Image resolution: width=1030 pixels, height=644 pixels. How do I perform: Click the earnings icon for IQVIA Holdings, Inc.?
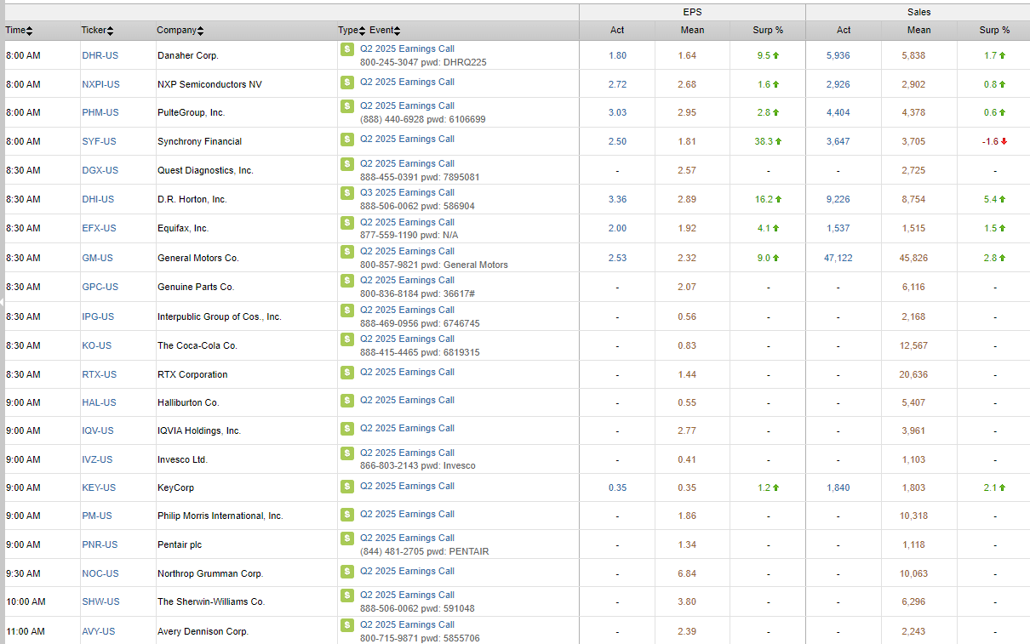pyautogui.click(x=346, y=429)
